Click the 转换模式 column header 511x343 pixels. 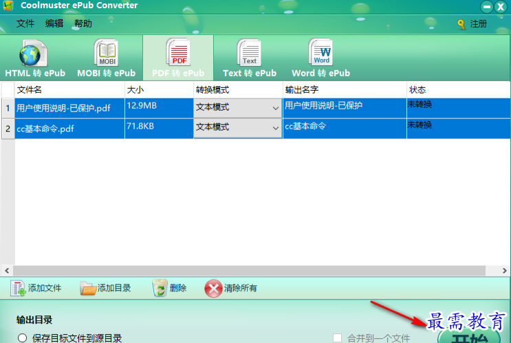238,90
